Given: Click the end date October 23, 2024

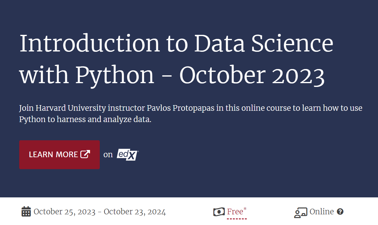Looking at the screenshot, I should pos(135,212).
